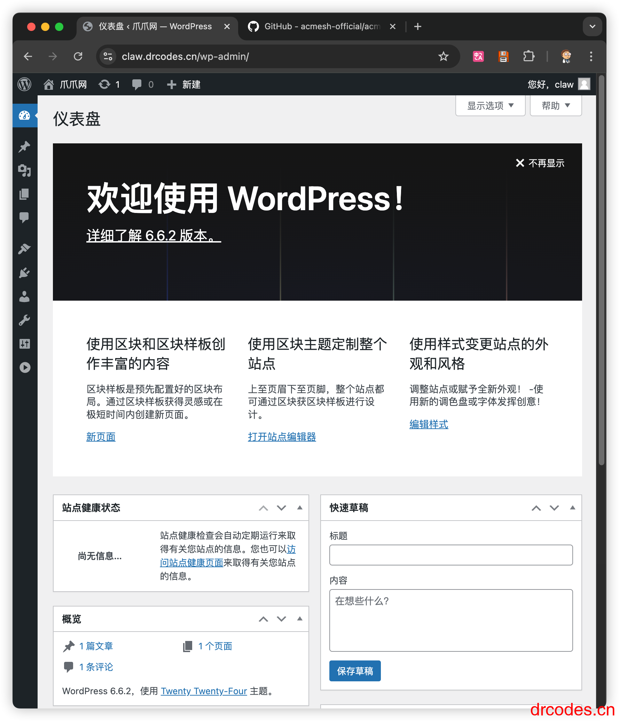Image resolution: width=619 pixels, height=721 pixels.
Task: Move 概览 widget up
Action: click(264, 619)
